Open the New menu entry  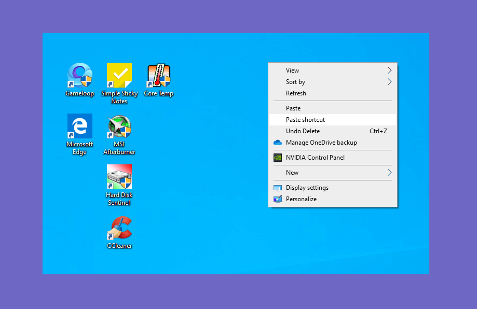pos(333,173)
